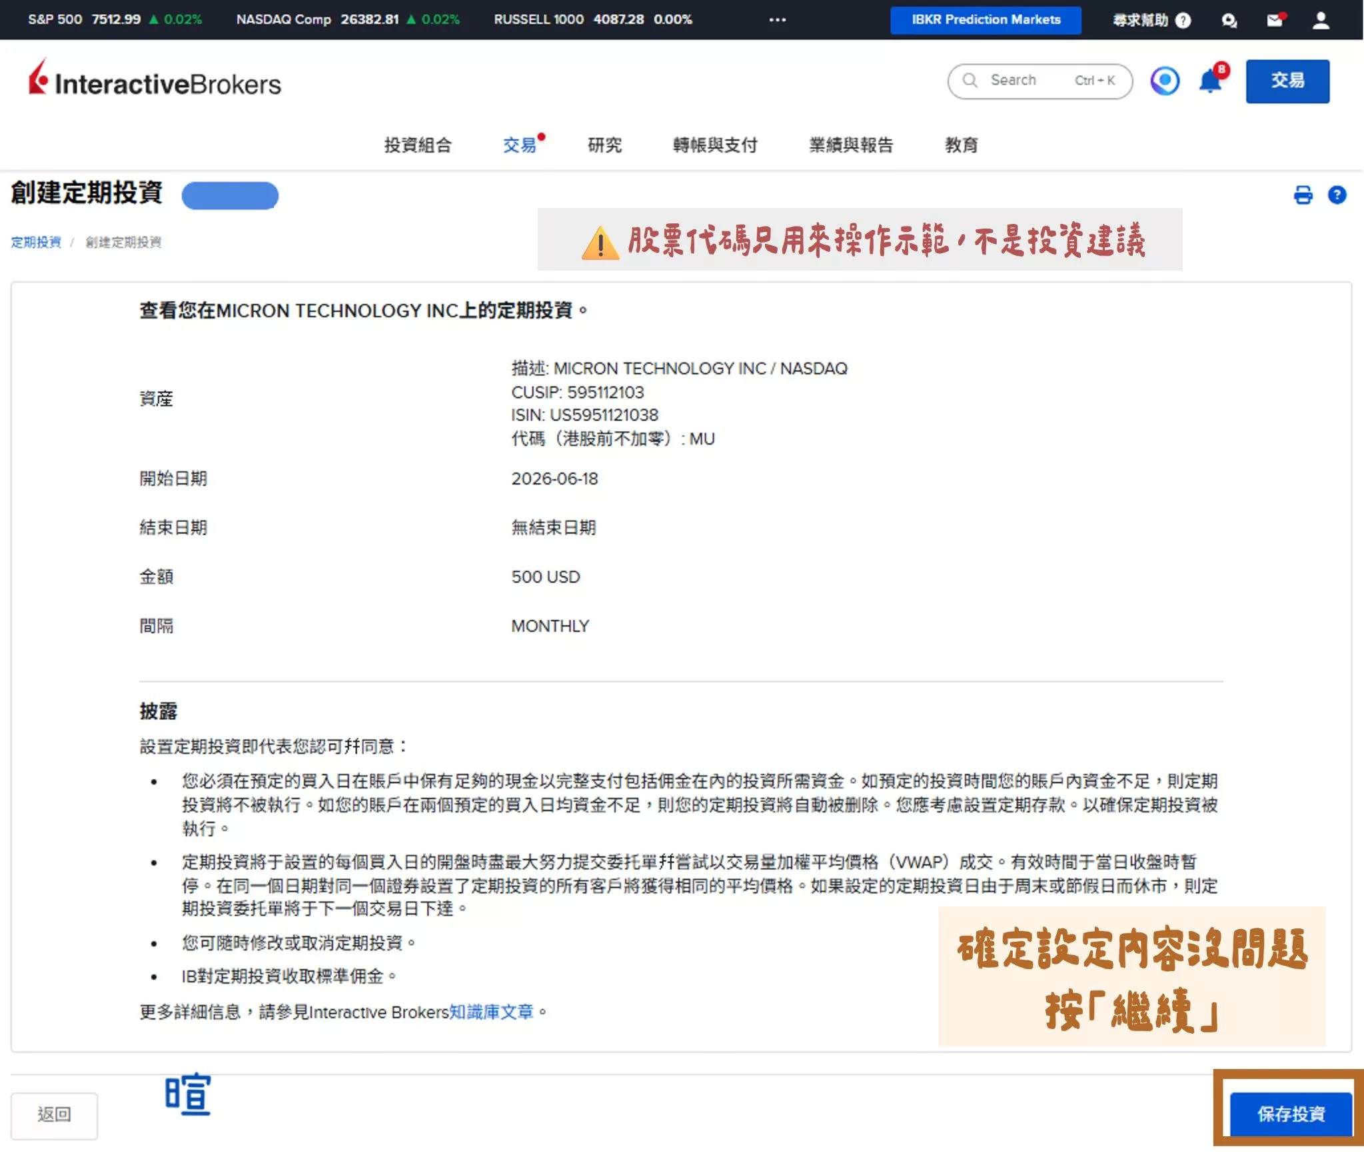Click the S&P 500 ticker quote
This screenshot has height=1155, width=1364.
(x=115, y=19)
